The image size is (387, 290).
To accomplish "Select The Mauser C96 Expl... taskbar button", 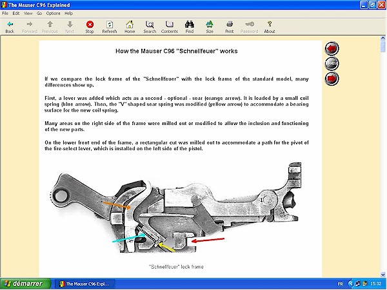I will pyautogui.click(x=84, y=284).
